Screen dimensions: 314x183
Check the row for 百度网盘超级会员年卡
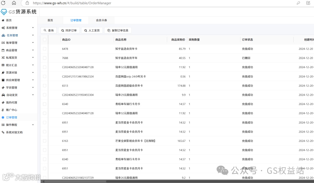tap(44, 86)
